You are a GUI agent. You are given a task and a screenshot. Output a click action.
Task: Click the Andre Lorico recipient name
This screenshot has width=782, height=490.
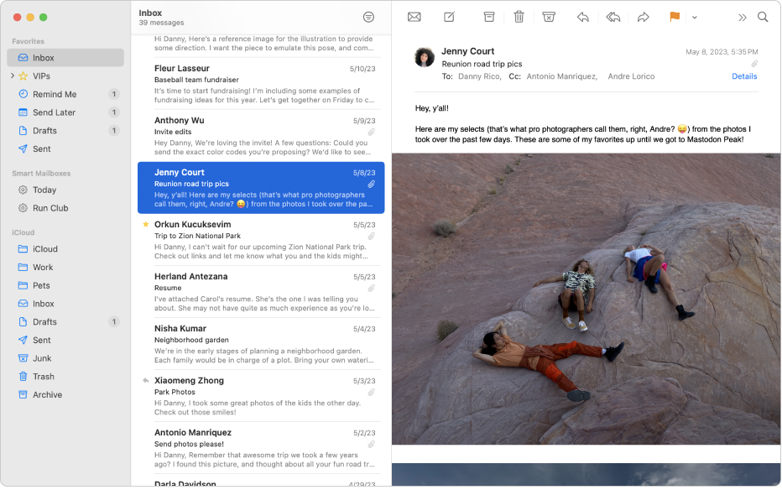631,76
